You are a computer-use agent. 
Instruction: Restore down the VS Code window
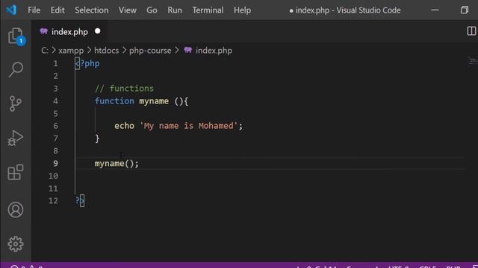465,10
